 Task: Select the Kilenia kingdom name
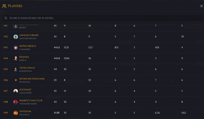point(24,57)
